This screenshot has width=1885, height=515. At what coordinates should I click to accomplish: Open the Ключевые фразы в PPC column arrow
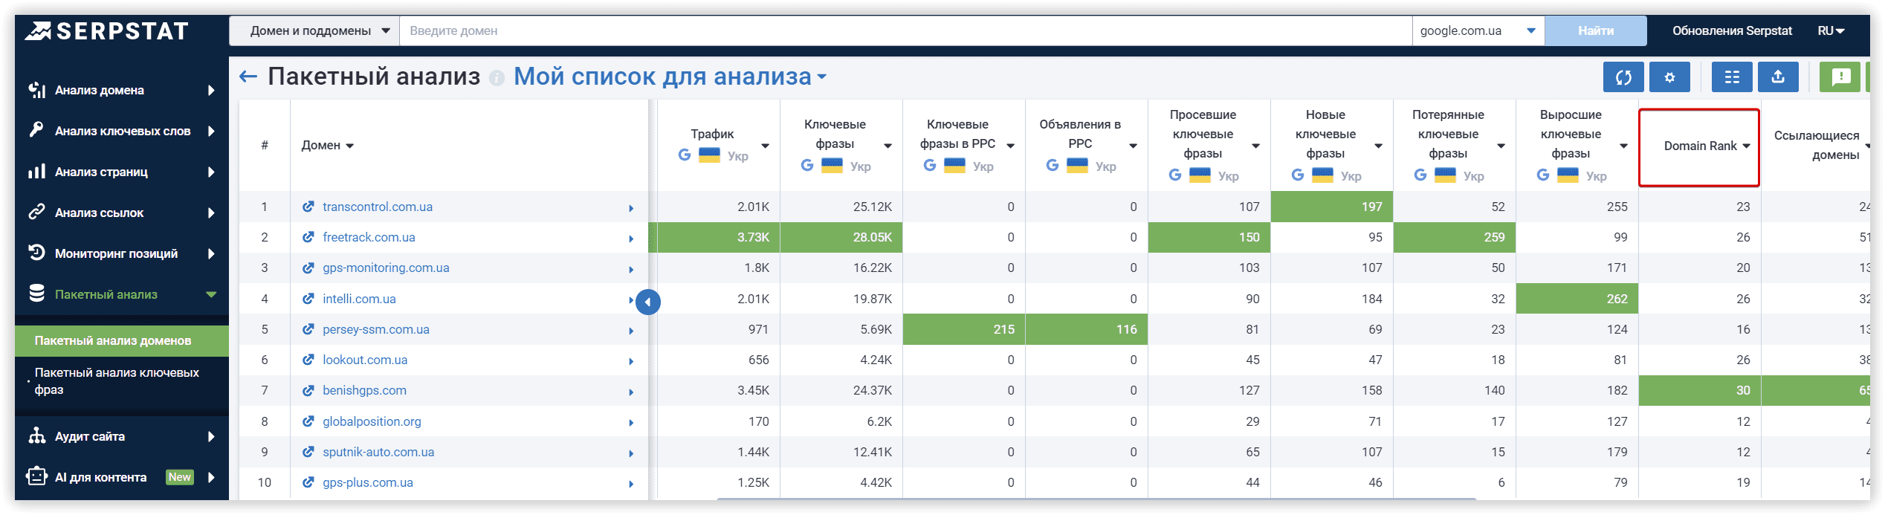(x=1010, y=146)
